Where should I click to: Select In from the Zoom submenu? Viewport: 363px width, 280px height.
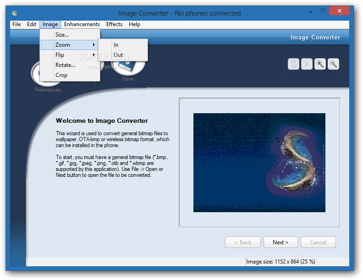[x=123, y=45]
